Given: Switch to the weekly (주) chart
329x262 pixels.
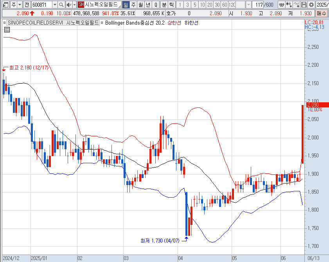Looking at the screenshot, I should (x=133, y=5).
